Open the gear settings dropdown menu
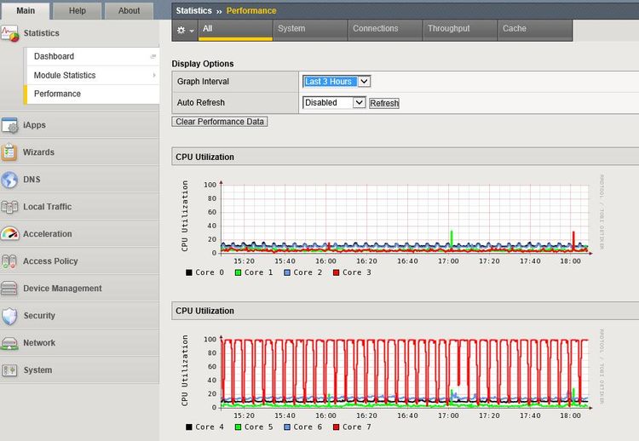This screenshot has width=639, height=441. tap(184, 29)
